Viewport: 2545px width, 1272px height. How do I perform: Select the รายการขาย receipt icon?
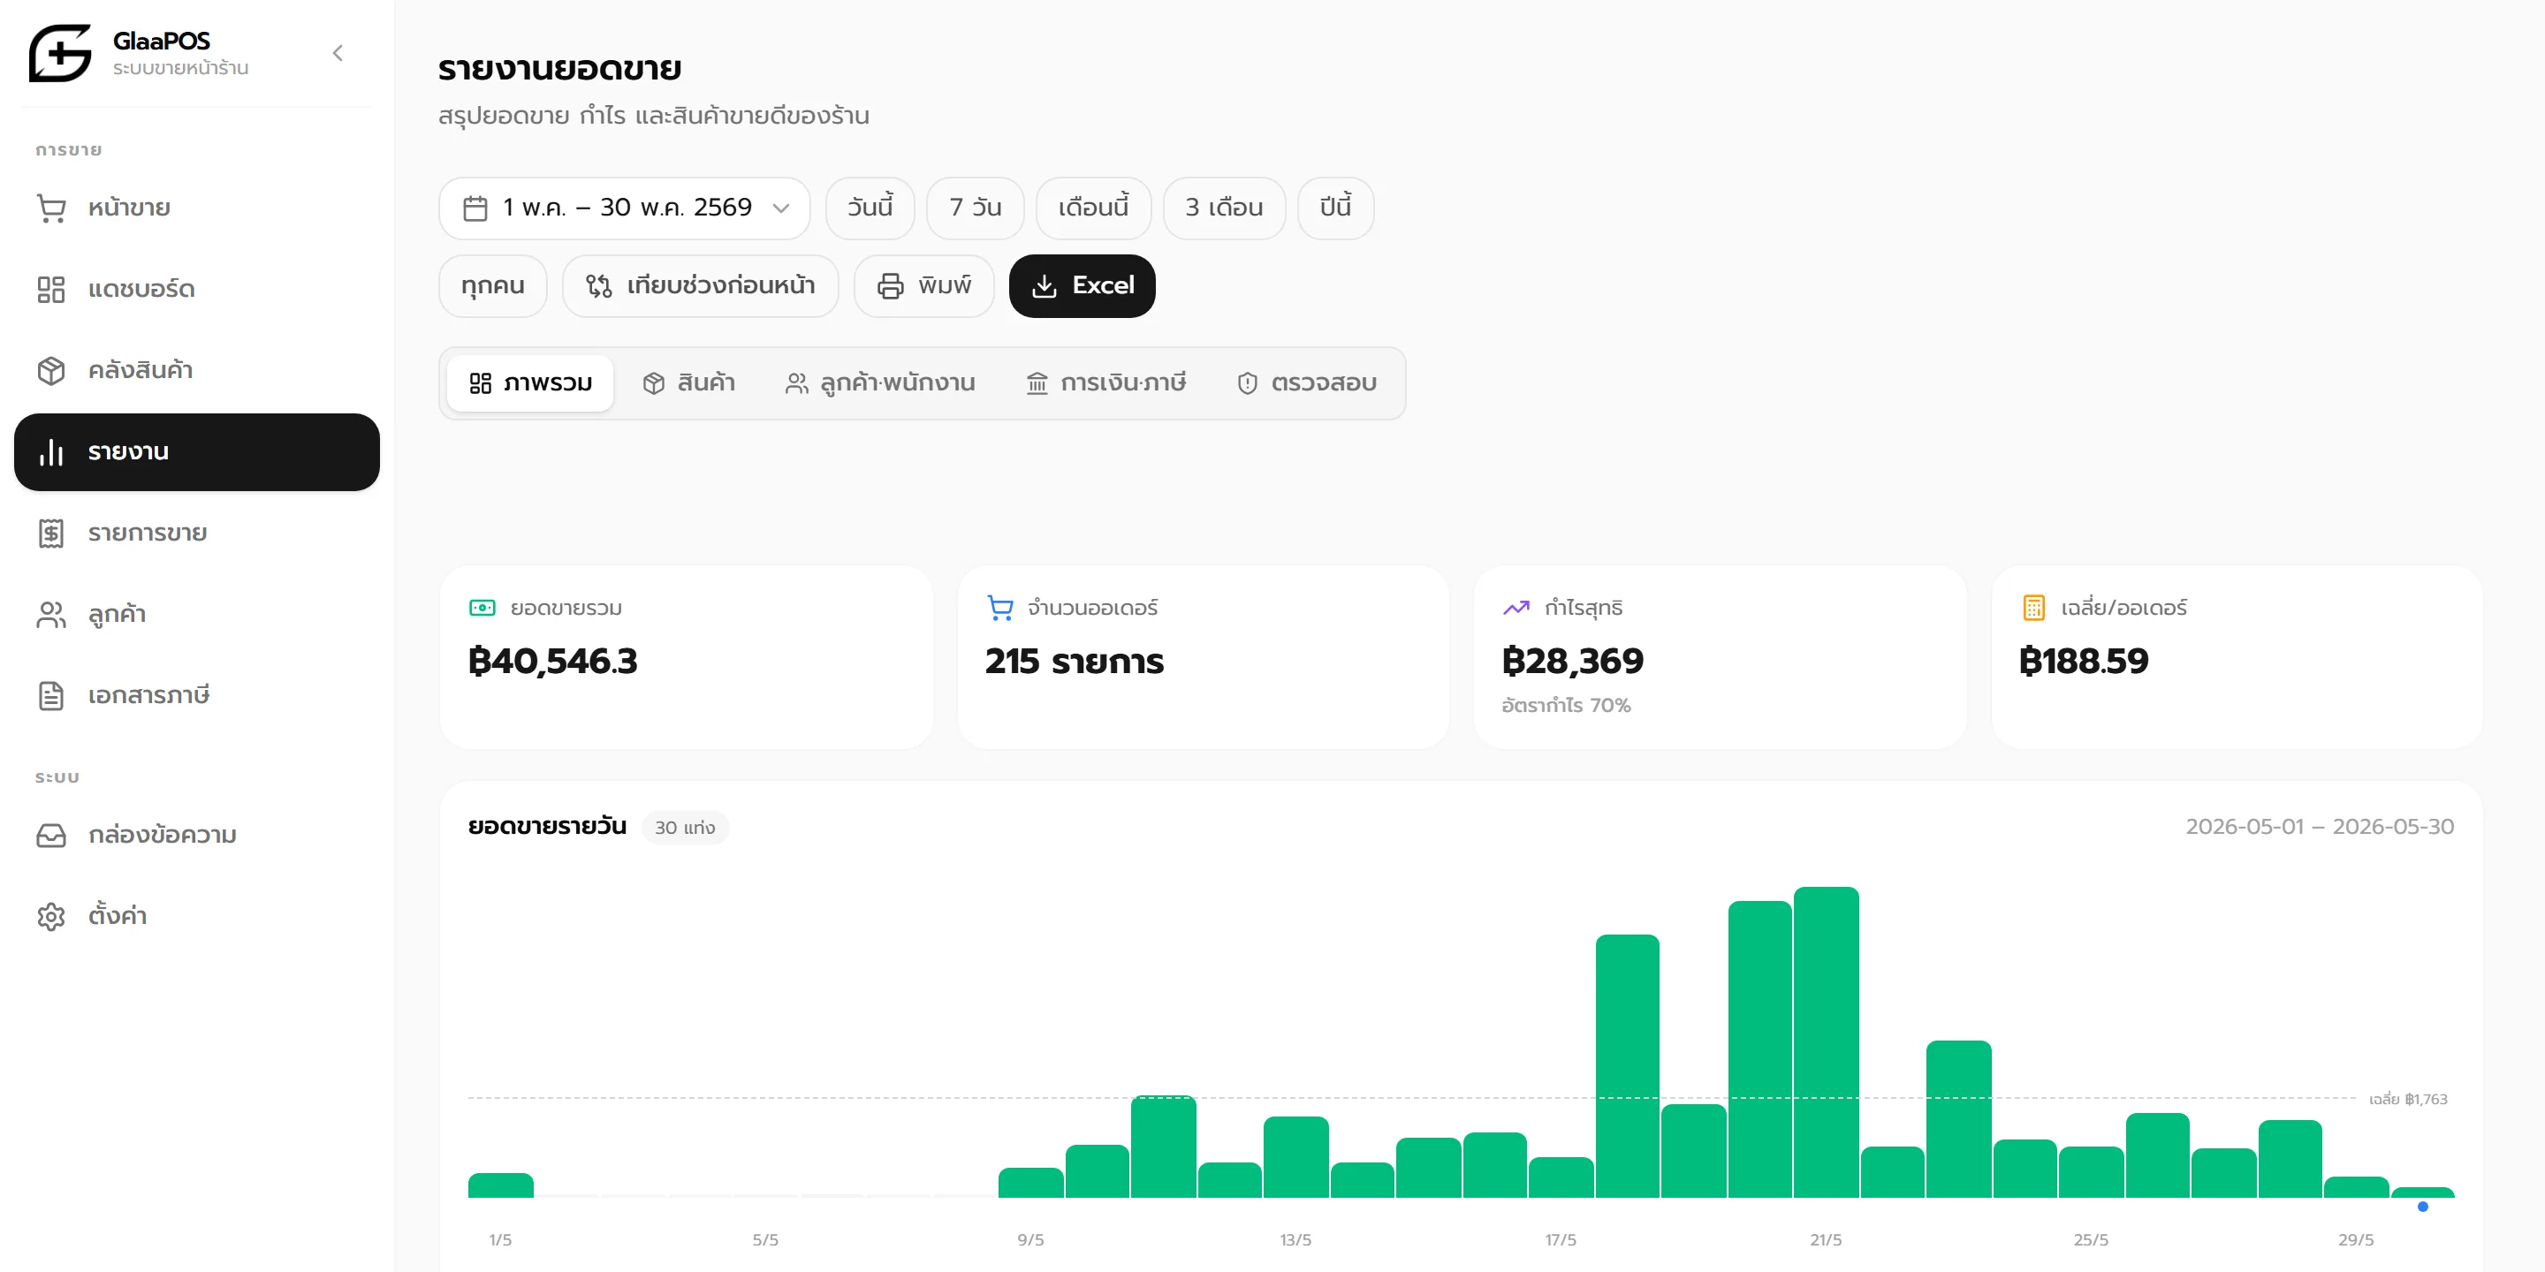coord(51,534)
